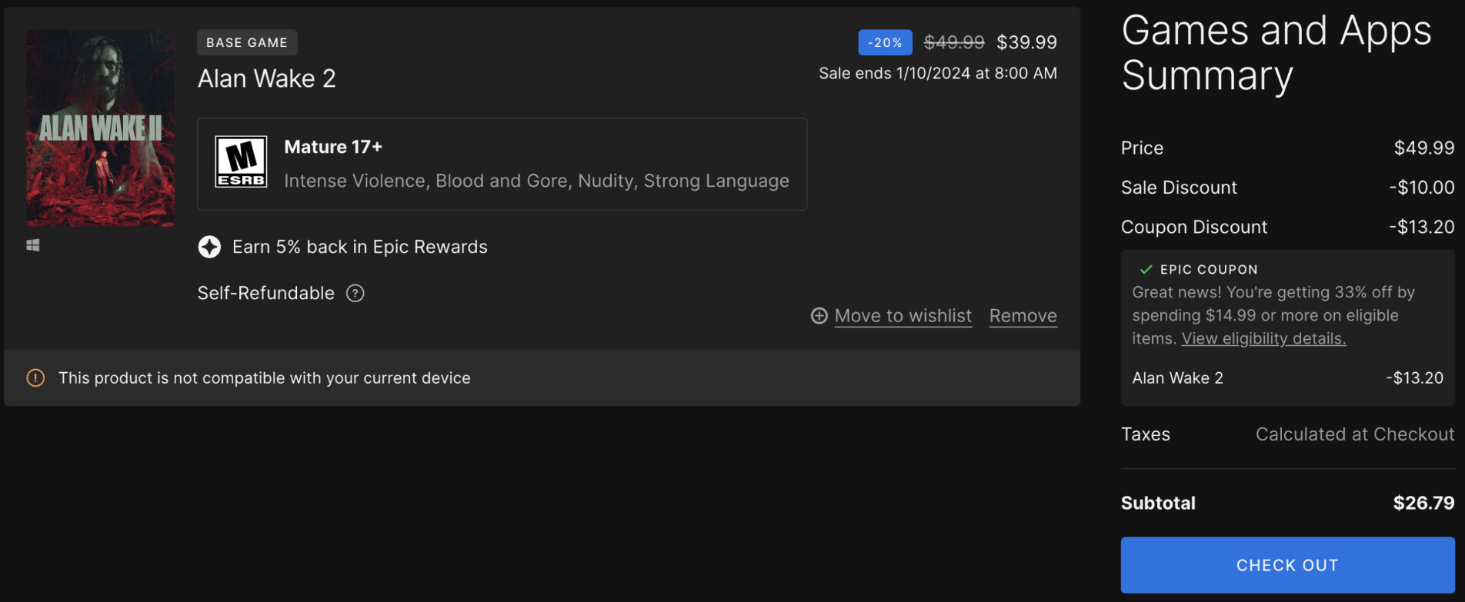Click the BASE GAME label badge

click(247, 43)
